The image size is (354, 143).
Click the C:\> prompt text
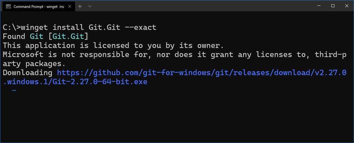pos(12,27)
